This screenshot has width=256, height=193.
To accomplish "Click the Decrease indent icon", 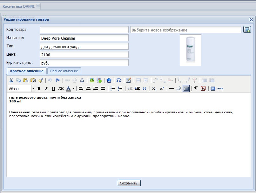I will click(130, 89).
